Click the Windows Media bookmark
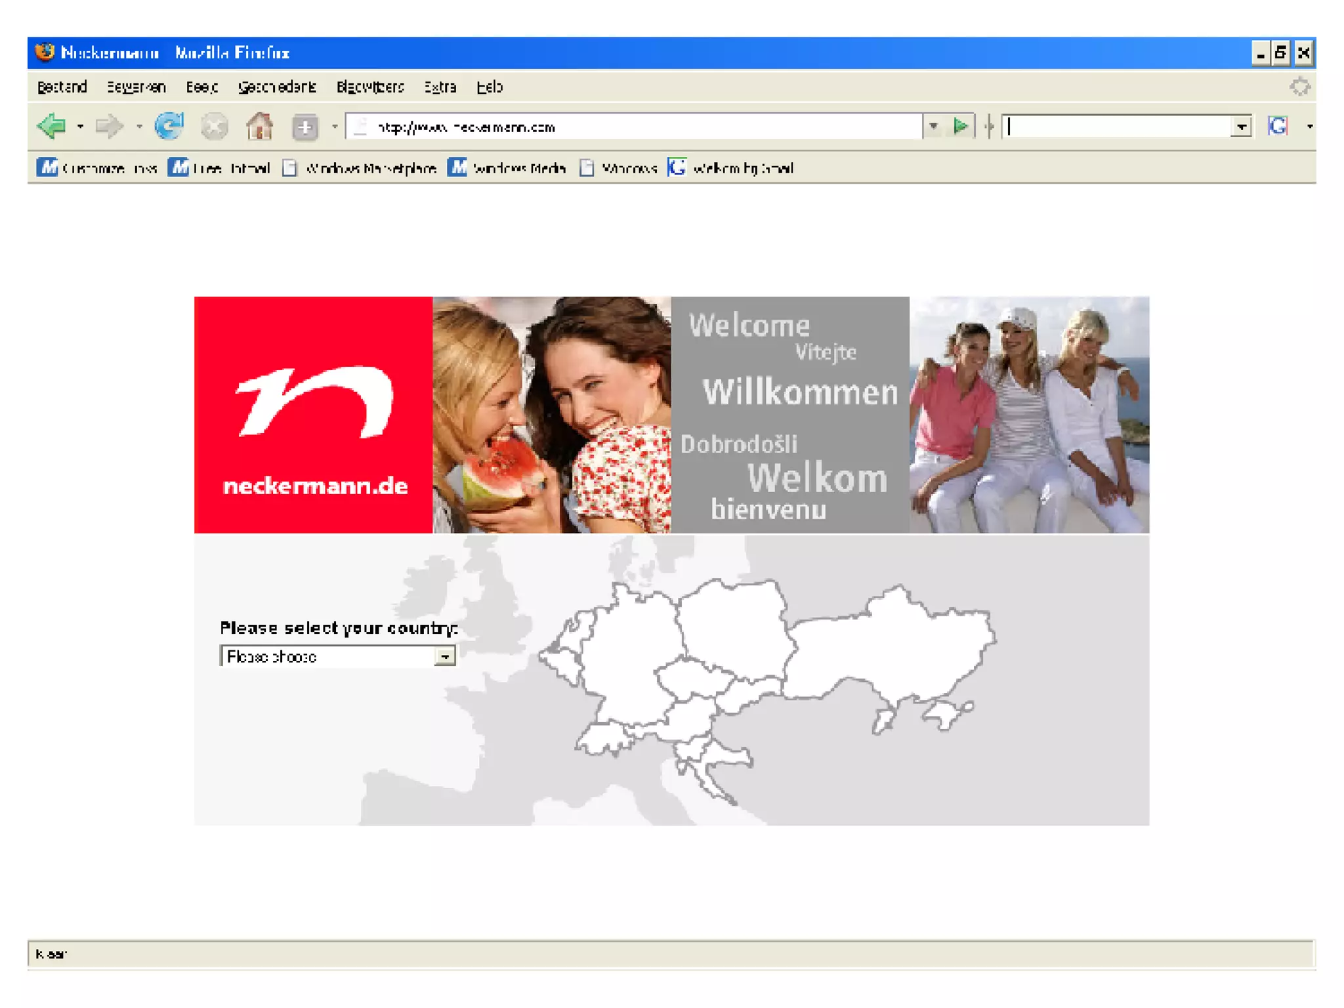 (x=507, y=169)
